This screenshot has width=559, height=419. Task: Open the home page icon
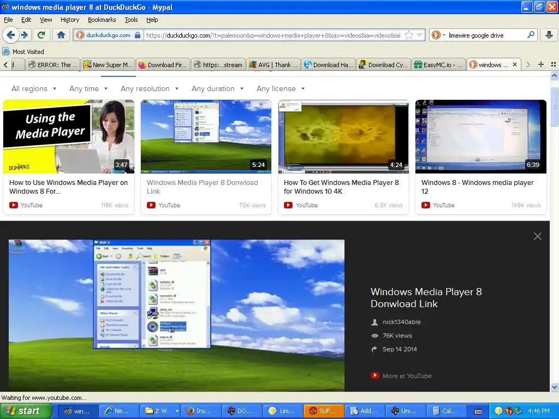[61, 35]
